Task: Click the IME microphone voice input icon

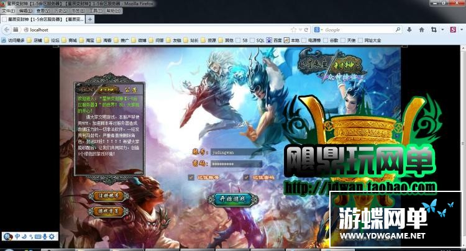Action: (x=45, y=237)
